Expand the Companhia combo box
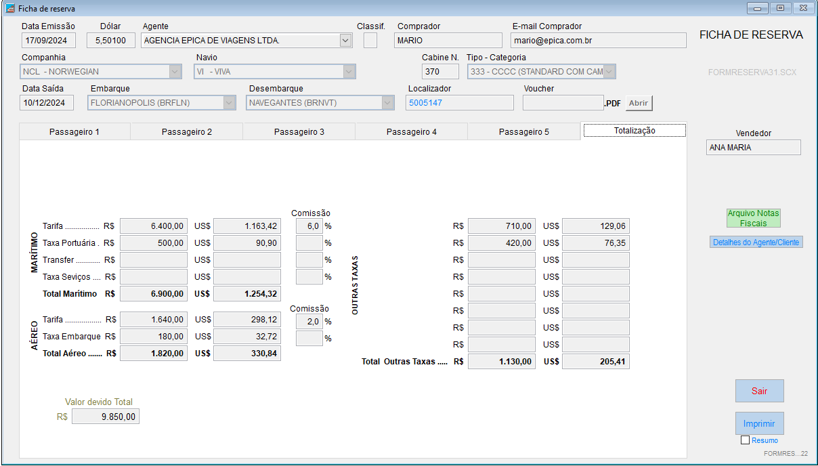The width and height of the screenshot is (818, 466). tap(175, 72)
